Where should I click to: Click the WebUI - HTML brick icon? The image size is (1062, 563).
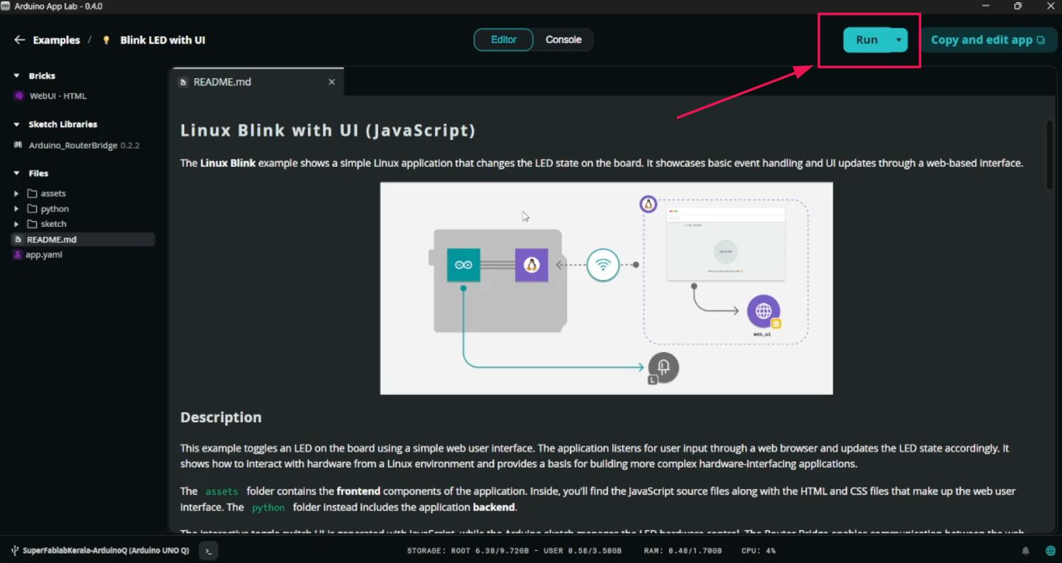tap(19, 96)
